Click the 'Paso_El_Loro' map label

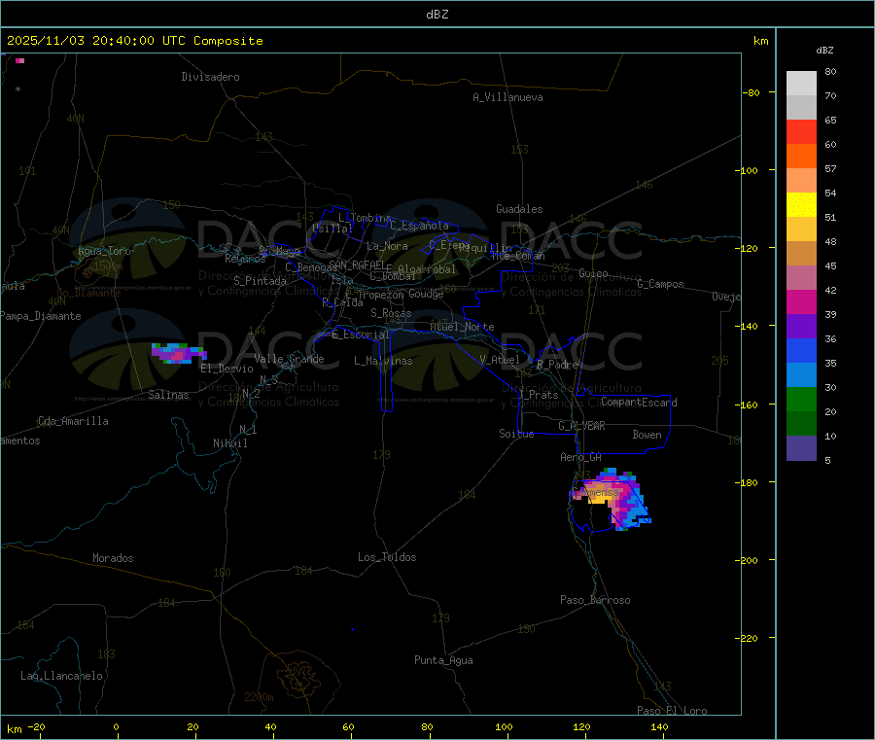pyautogui.click(x=673, y=711)
